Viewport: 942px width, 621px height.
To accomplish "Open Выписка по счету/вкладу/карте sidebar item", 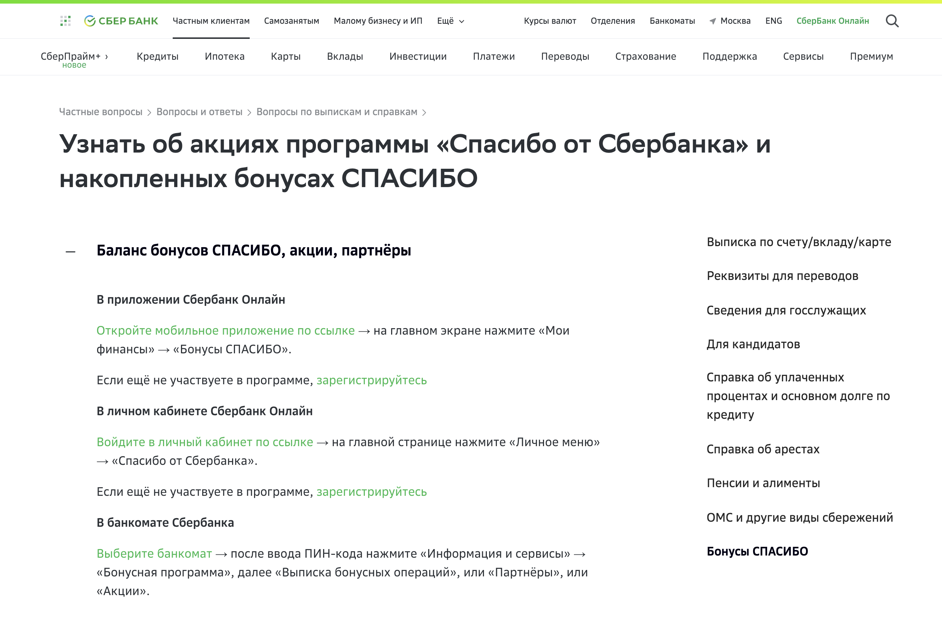I will [799, 242].
